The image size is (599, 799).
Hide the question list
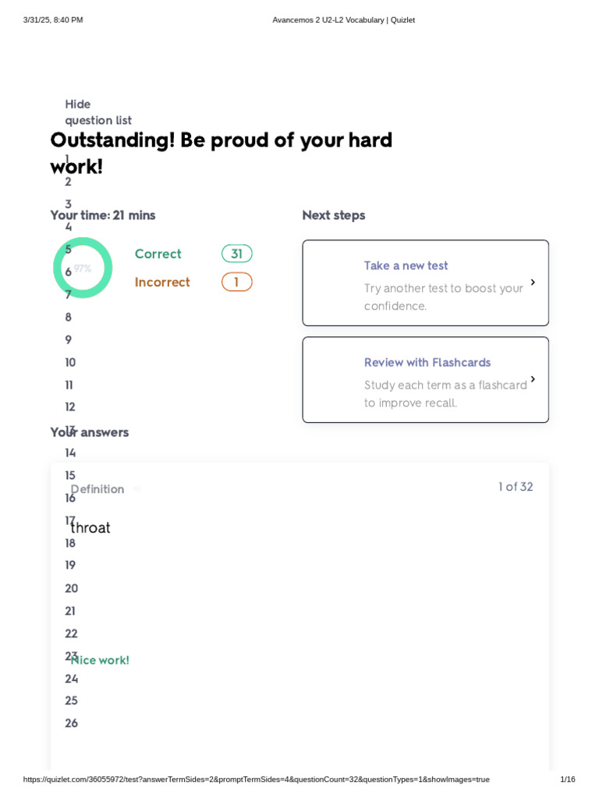pyautogui.click(x=97, y=112)
